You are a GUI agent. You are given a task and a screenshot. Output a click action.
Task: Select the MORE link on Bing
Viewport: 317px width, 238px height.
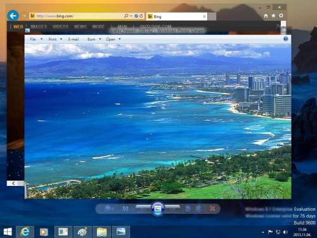[98, 27]
